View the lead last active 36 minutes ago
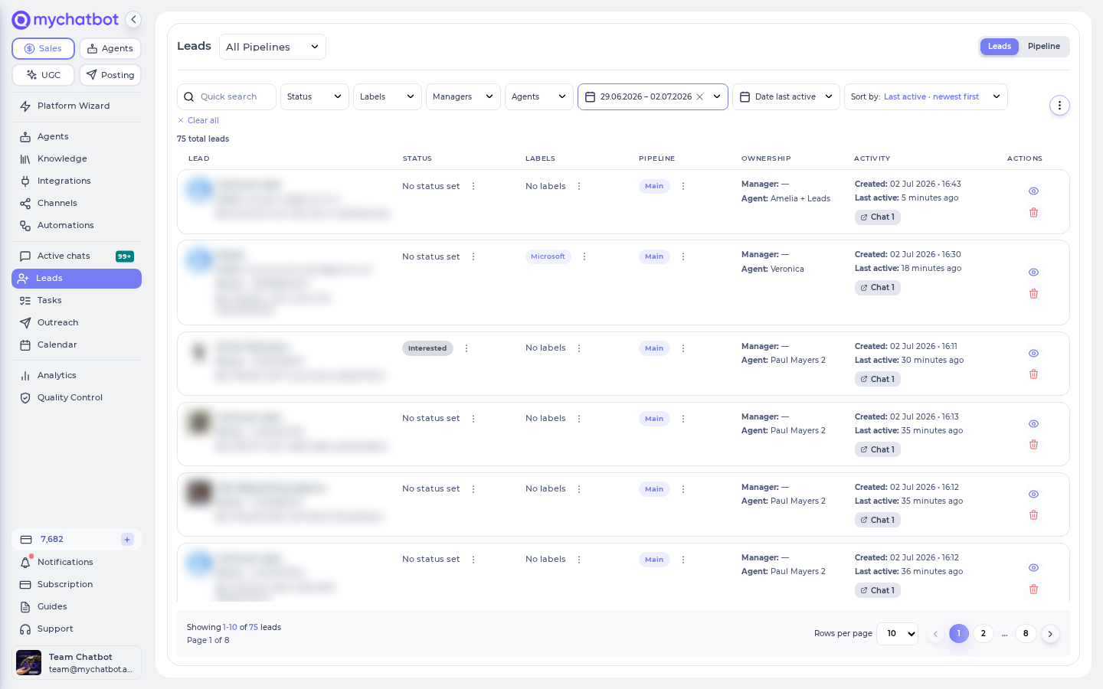 (x=1033, y=568)
